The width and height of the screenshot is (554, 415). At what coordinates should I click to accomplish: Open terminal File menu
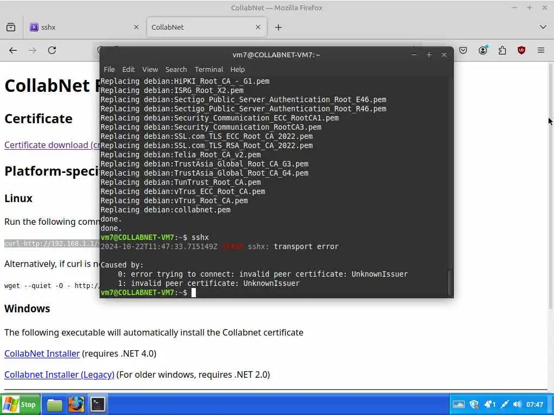tap(109, 70)
